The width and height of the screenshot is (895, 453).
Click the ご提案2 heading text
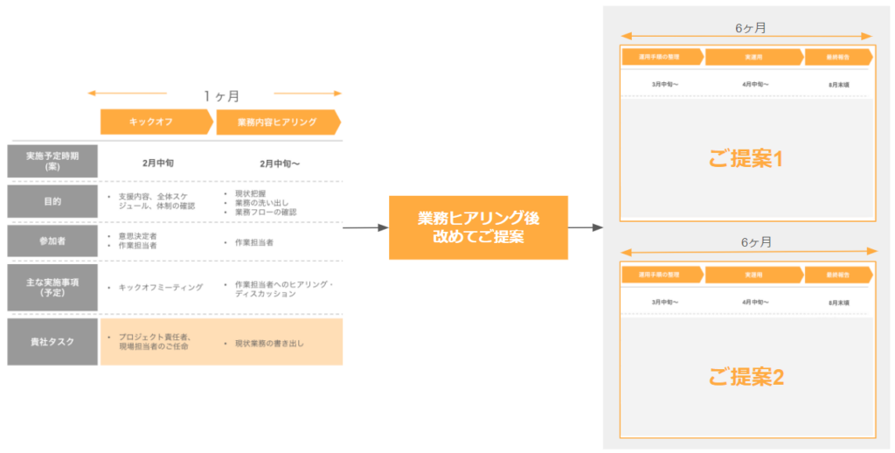[746, 377]
